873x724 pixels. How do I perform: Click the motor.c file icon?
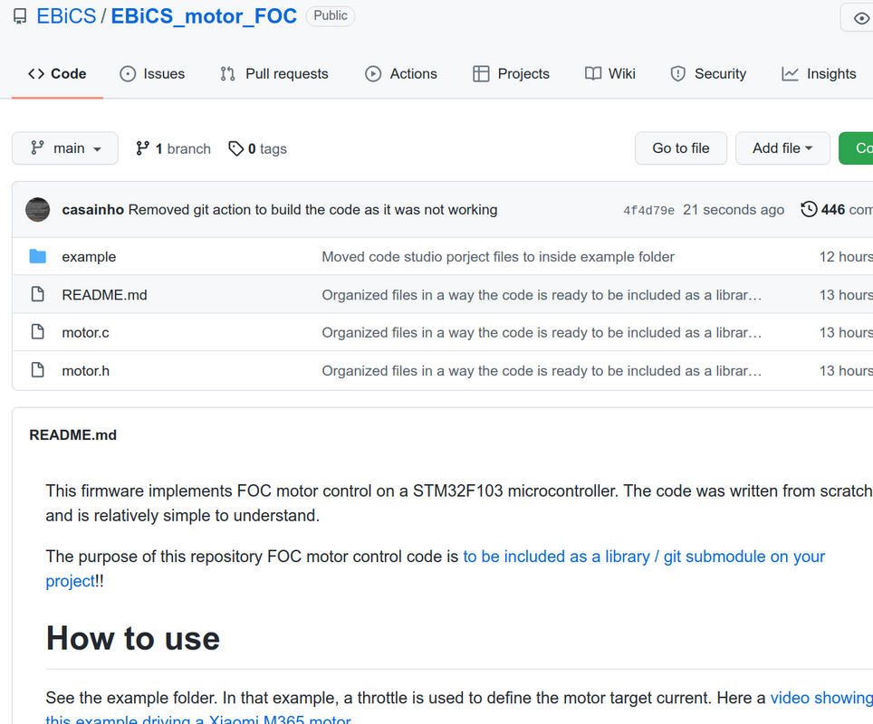[38, 332]
